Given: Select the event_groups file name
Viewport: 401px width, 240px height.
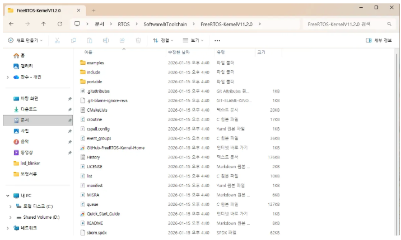Looking at the screenshot, I should point(99,138).
